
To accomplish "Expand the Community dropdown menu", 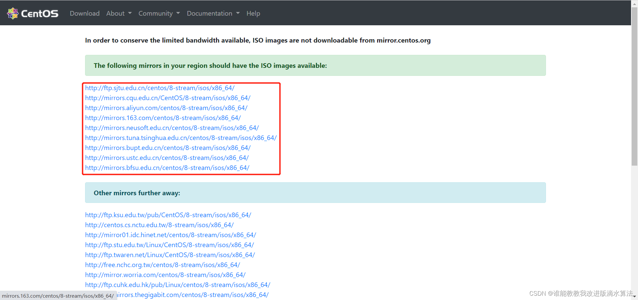I will coord(159,13).
